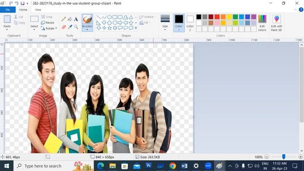Click the zoom slider handle

[x=284, y=157]
